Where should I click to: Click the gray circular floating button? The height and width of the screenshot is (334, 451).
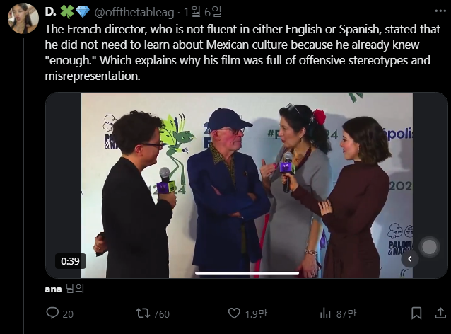point(429,246)
